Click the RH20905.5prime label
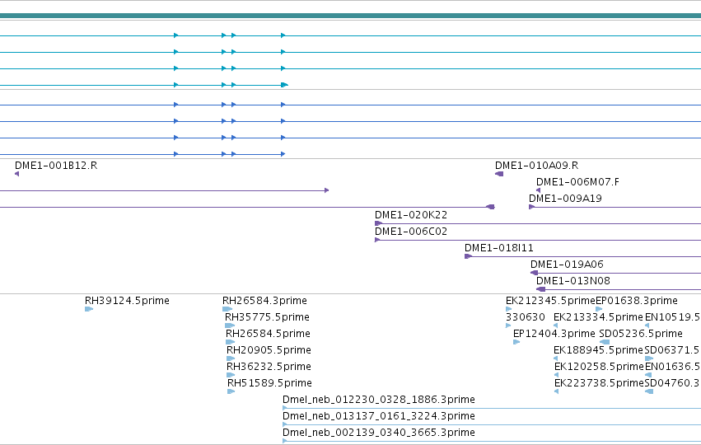The width and height of the screenshot is (701, 445). click(269, 350)
